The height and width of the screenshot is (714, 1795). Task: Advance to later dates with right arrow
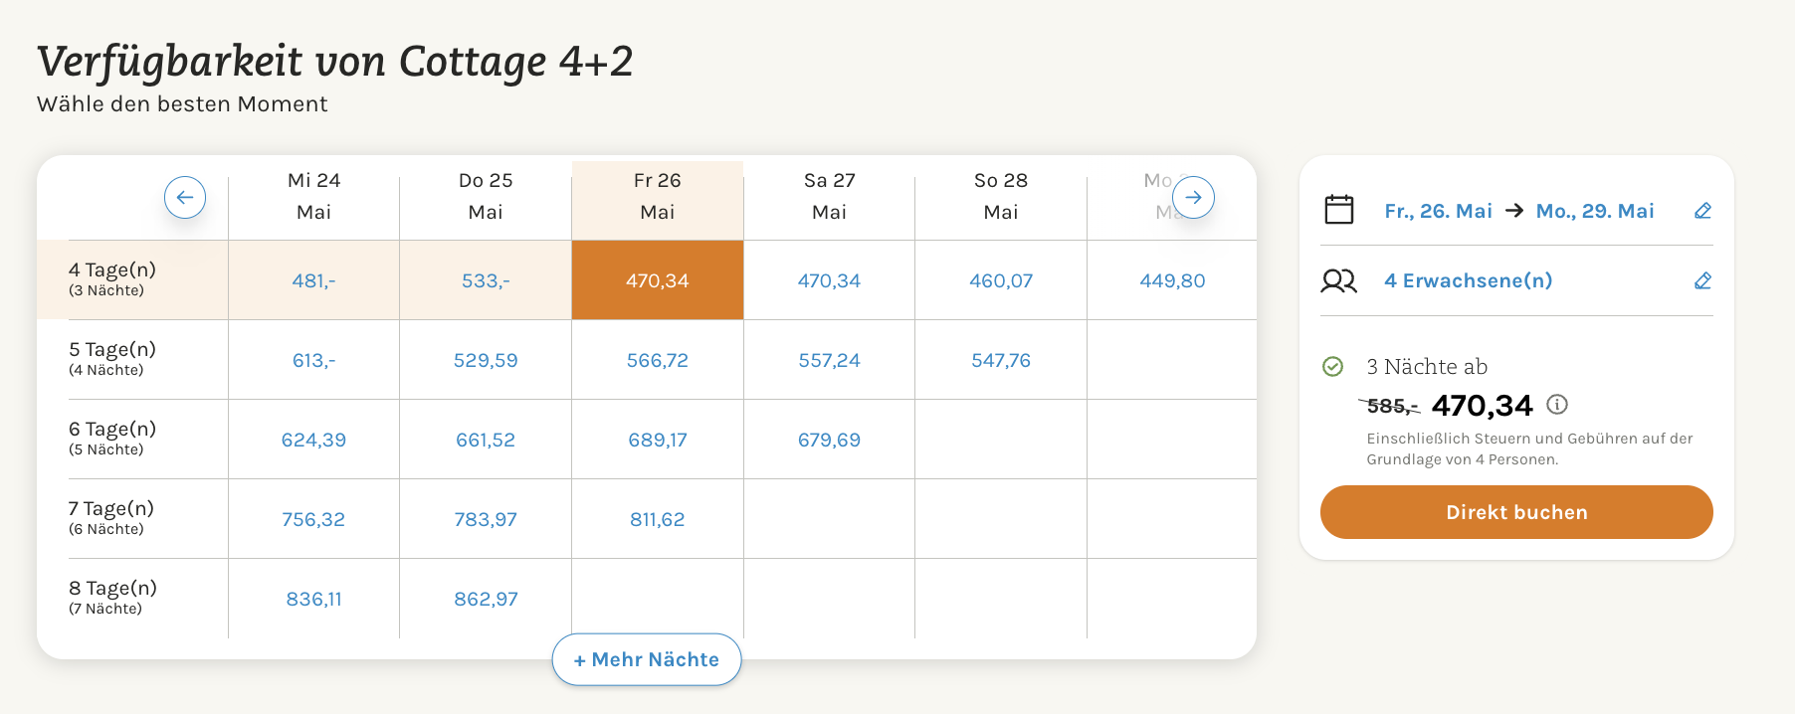tap(1193, 197)
